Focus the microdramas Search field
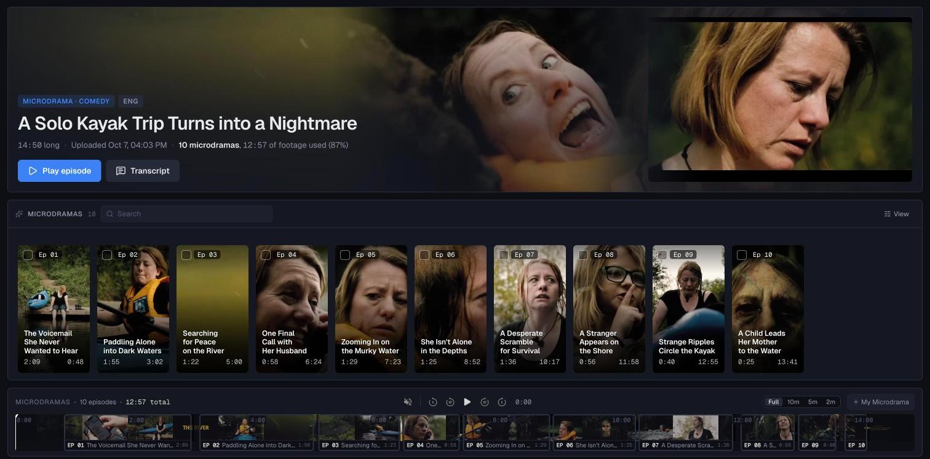The image size is (930, 459). pos(187,214)
